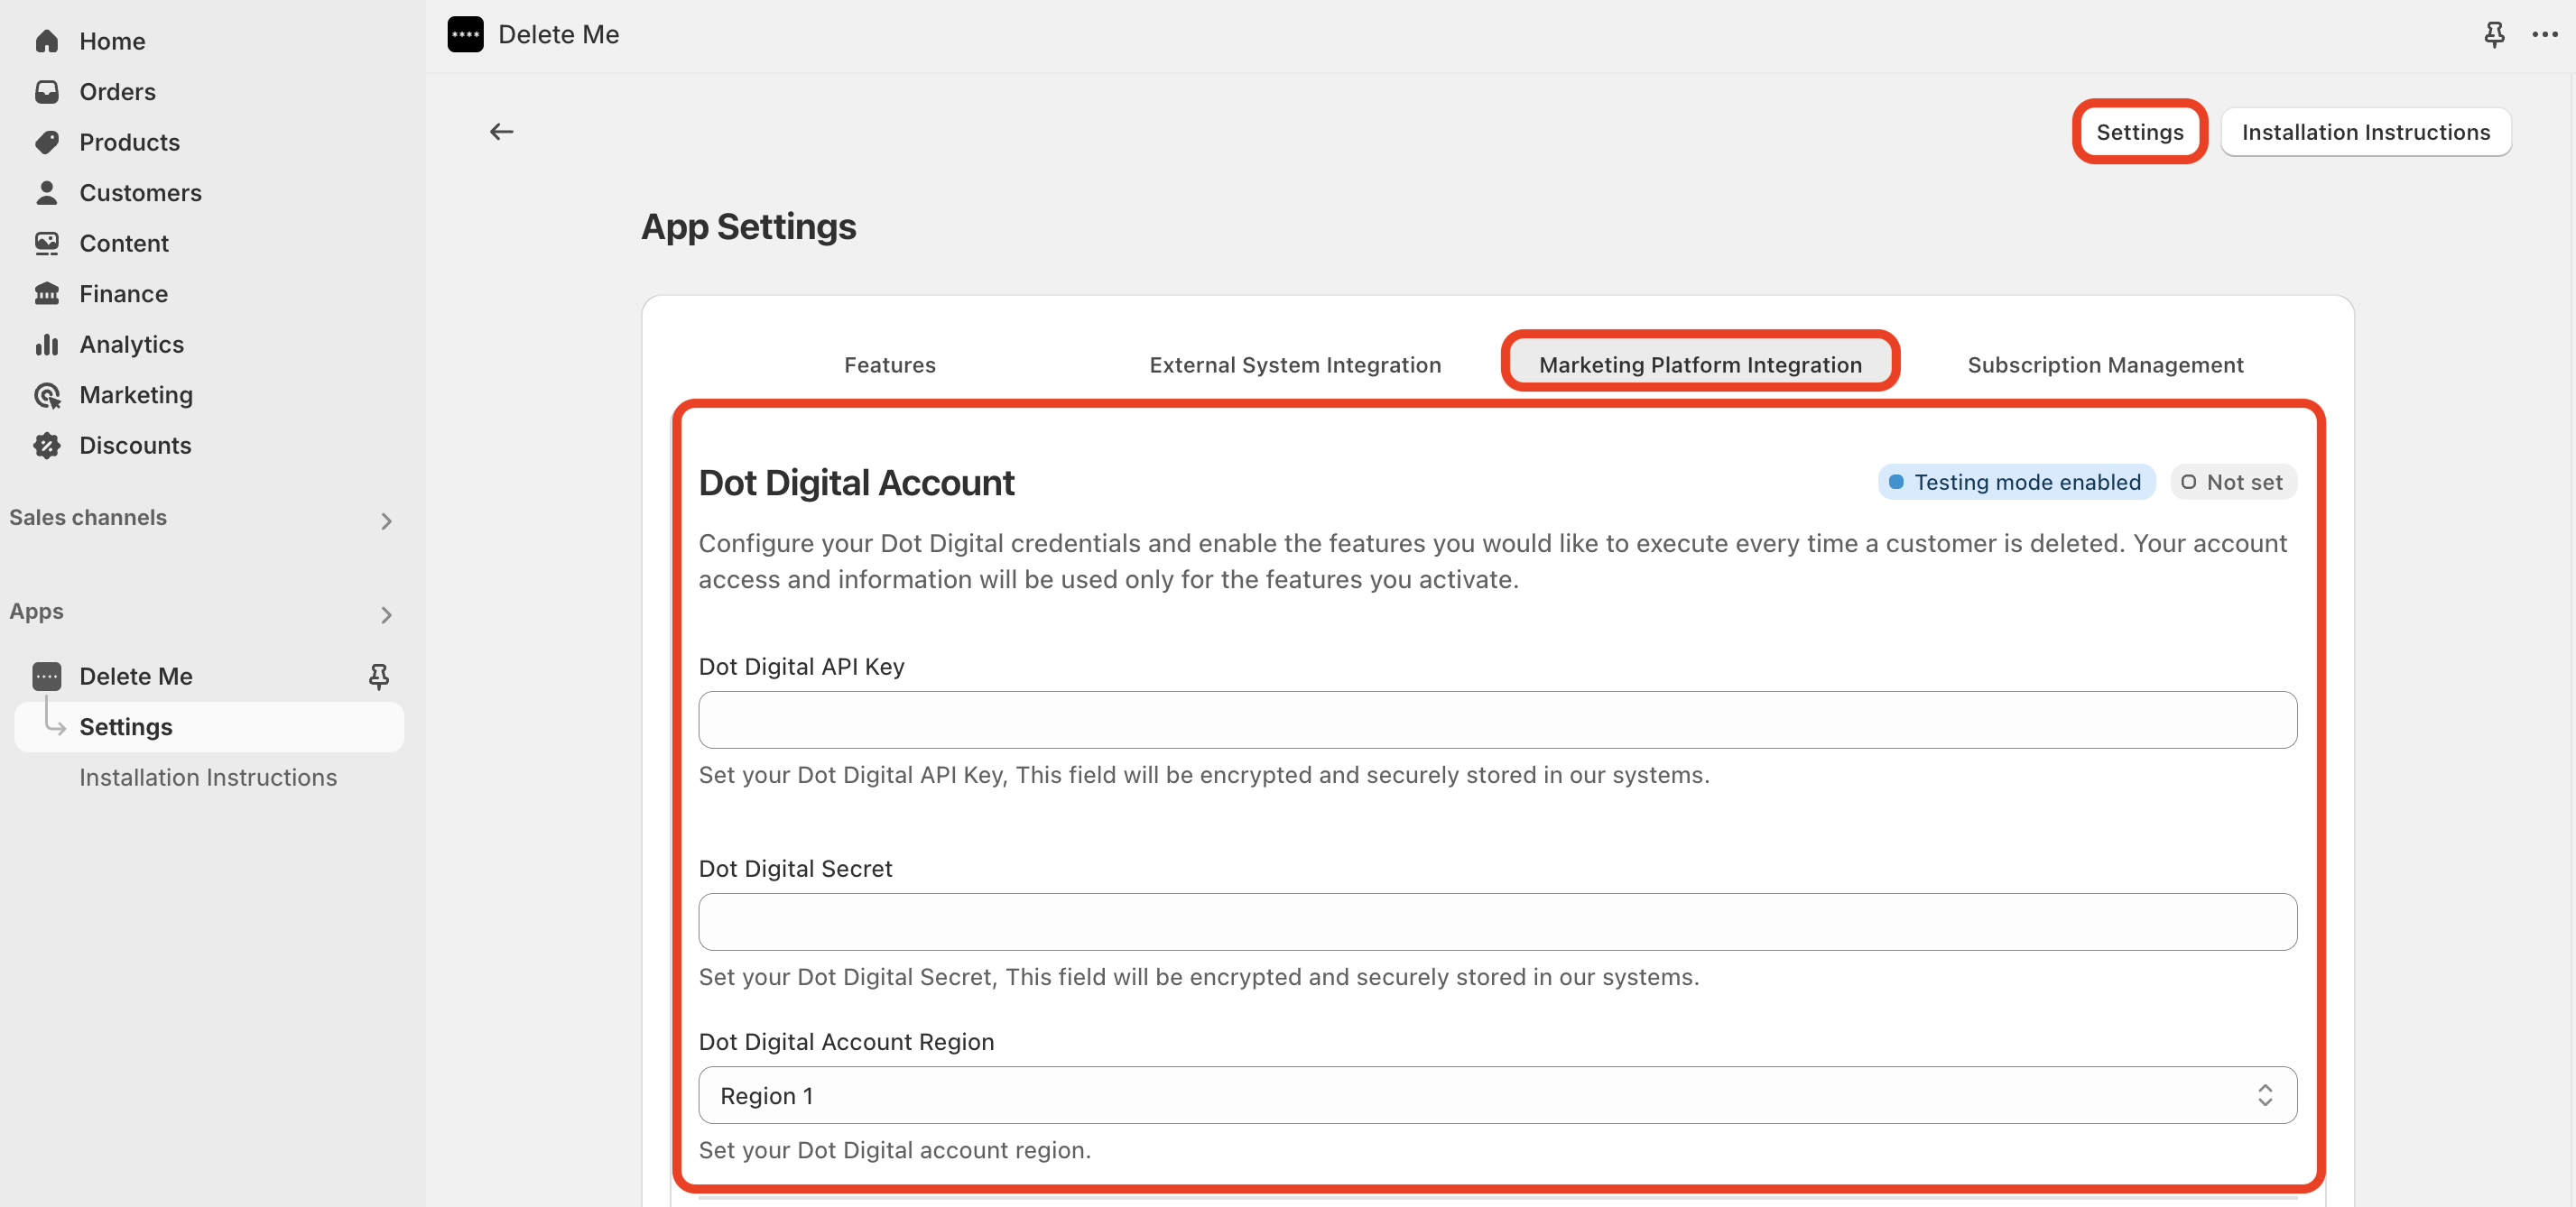Click the Marketing target icon

(47, 395)
